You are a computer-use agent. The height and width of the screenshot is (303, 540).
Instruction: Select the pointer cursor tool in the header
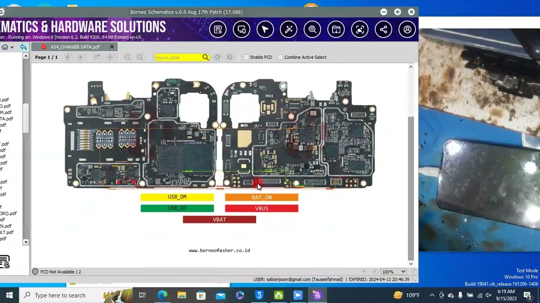[x=265, y=29]
